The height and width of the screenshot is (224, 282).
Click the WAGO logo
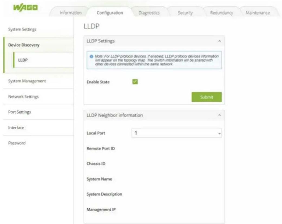tap(25, 7)
